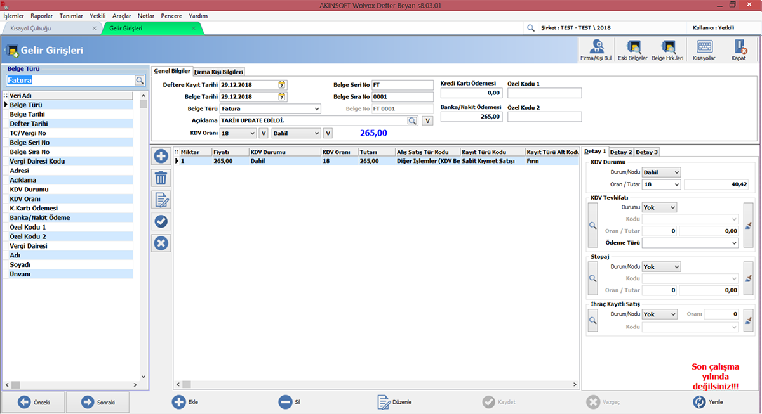This screenshot has height=414, width=762.
Task: Open the Deftere Kayıt Tarihi calendar picker
Action: [x=282, y=85]
